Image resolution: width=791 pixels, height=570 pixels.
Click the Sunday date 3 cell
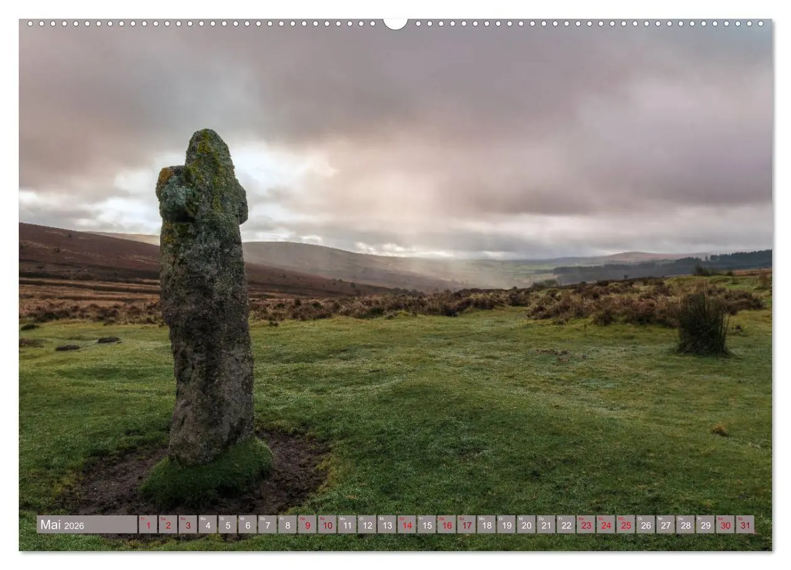[189, 525]
